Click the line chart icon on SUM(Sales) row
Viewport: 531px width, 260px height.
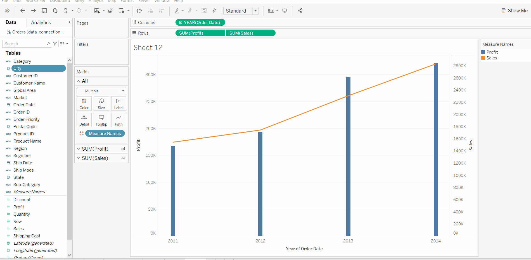pyautogui.click(x=123, y=158)
